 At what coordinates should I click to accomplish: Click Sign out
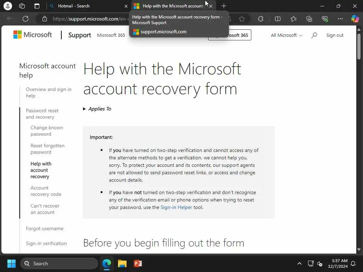click(335, 35)
